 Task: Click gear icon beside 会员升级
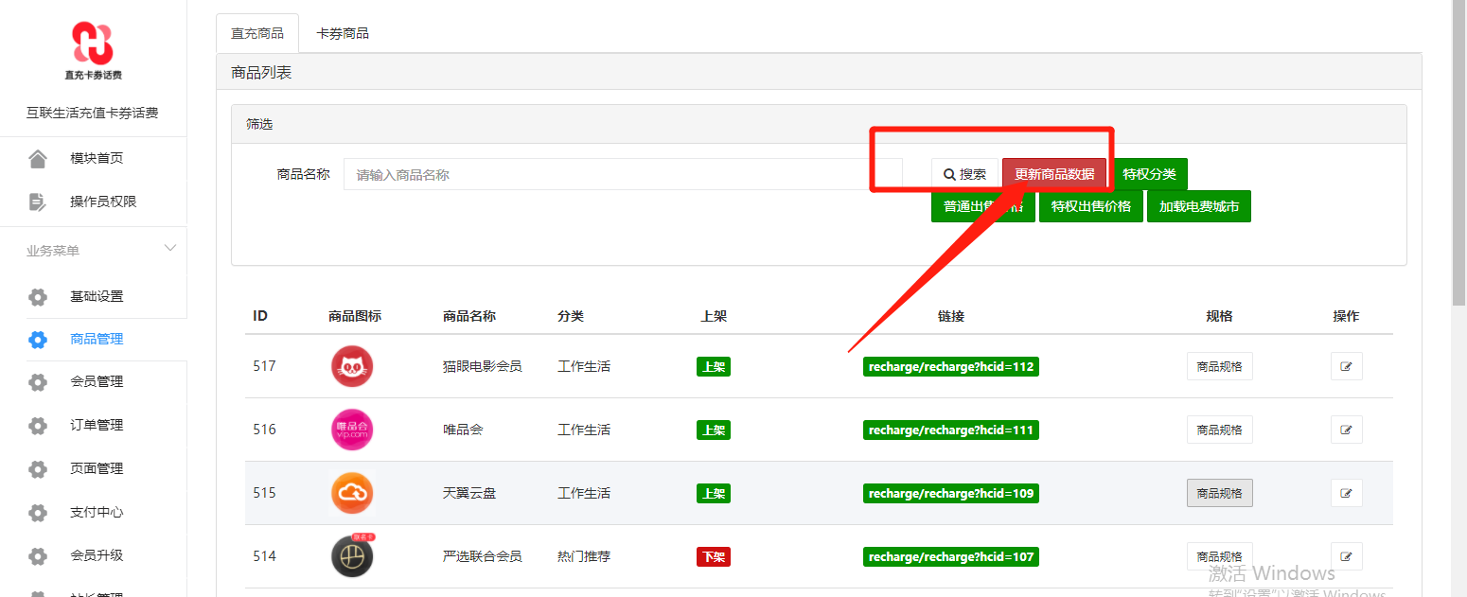[38, 555]
